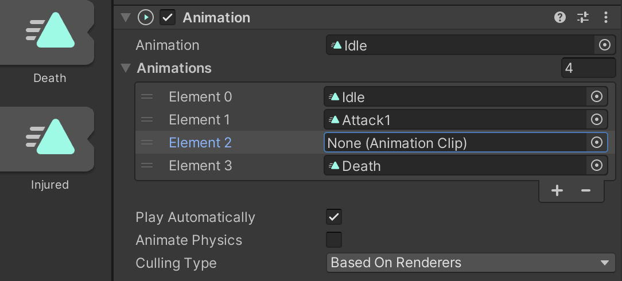Collapse the Animations array foldout
622x281 pixels.
126,68
